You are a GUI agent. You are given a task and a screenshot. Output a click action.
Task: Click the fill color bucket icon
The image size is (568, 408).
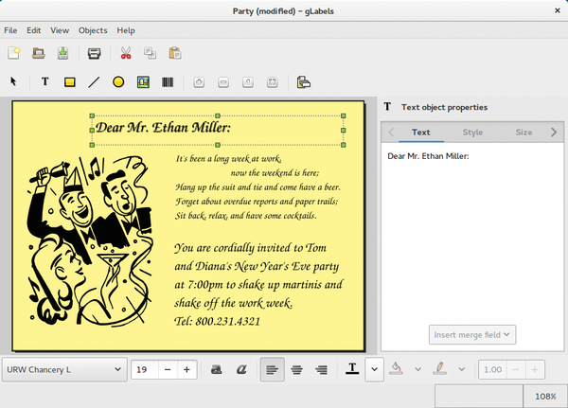(x=396, y=369)
